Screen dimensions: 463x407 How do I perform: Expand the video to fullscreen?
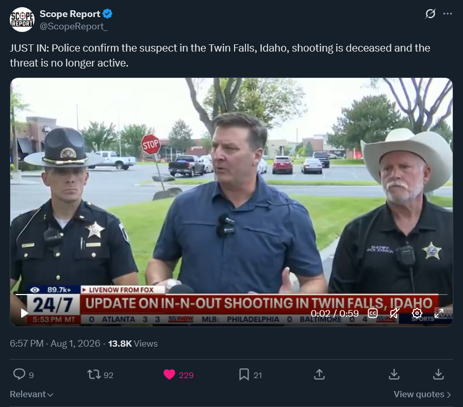coord(439,313)
